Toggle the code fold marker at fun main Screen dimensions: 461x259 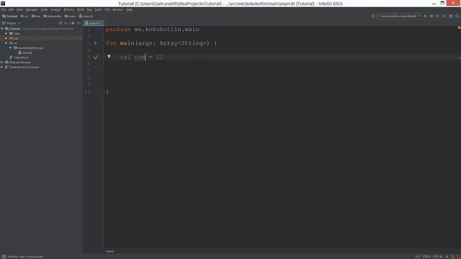click(102, 43)
